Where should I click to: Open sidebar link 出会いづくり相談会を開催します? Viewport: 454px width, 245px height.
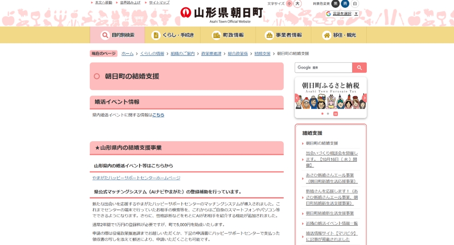[332, 159]
